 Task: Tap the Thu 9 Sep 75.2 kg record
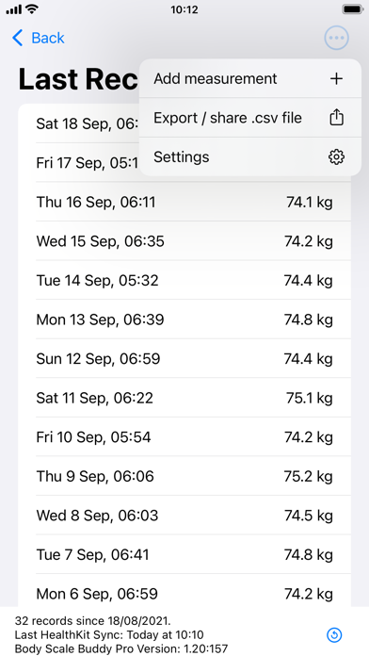click(184, 476)
